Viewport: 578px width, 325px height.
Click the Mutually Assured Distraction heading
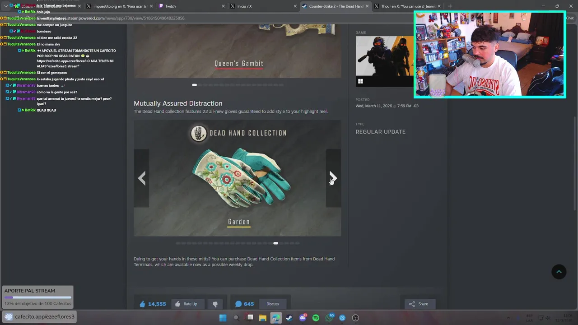(x=178, y=103)
